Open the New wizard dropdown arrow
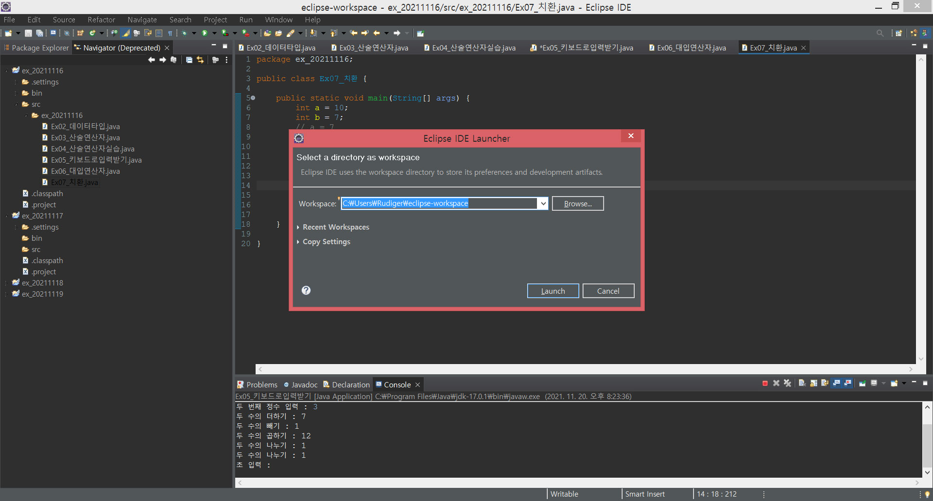The height and width of the screenshot is (501, 933). pos(18,33)
